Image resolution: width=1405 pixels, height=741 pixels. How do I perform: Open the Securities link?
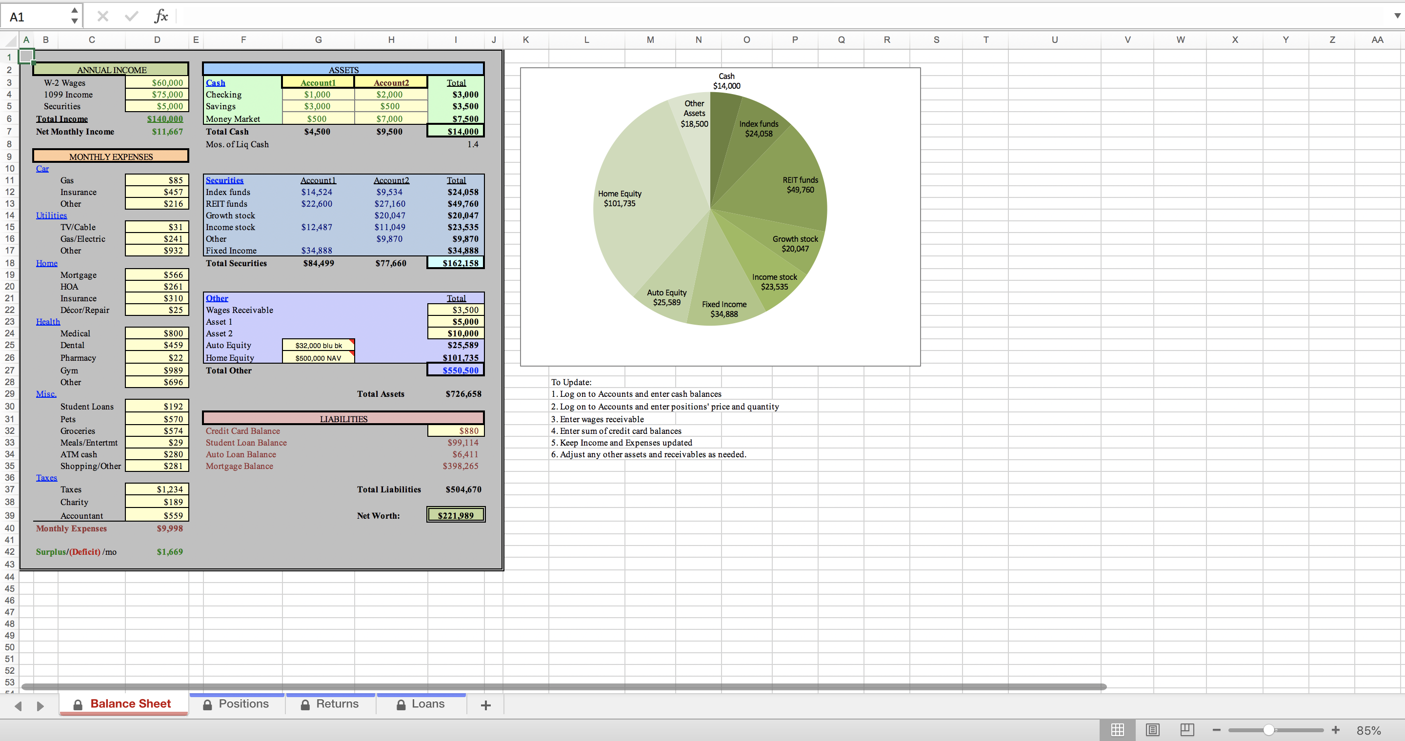tap(224, 180)
